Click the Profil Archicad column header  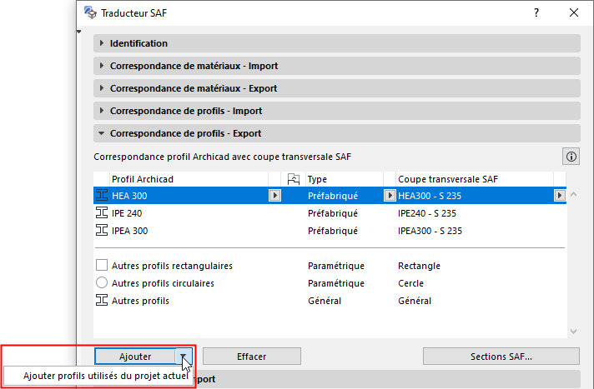click(x=189, y=179)
